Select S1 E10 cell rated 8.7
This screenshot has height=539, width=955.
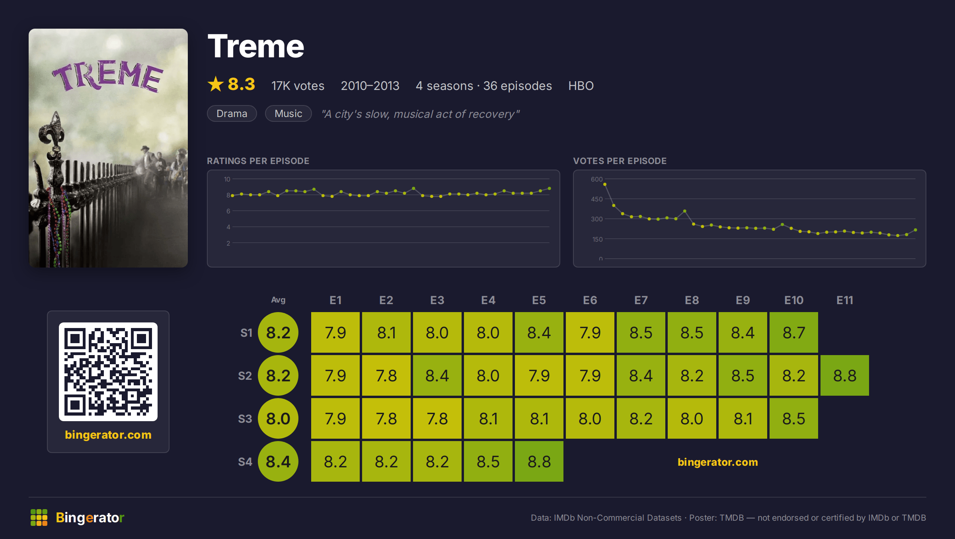(794, 332)
